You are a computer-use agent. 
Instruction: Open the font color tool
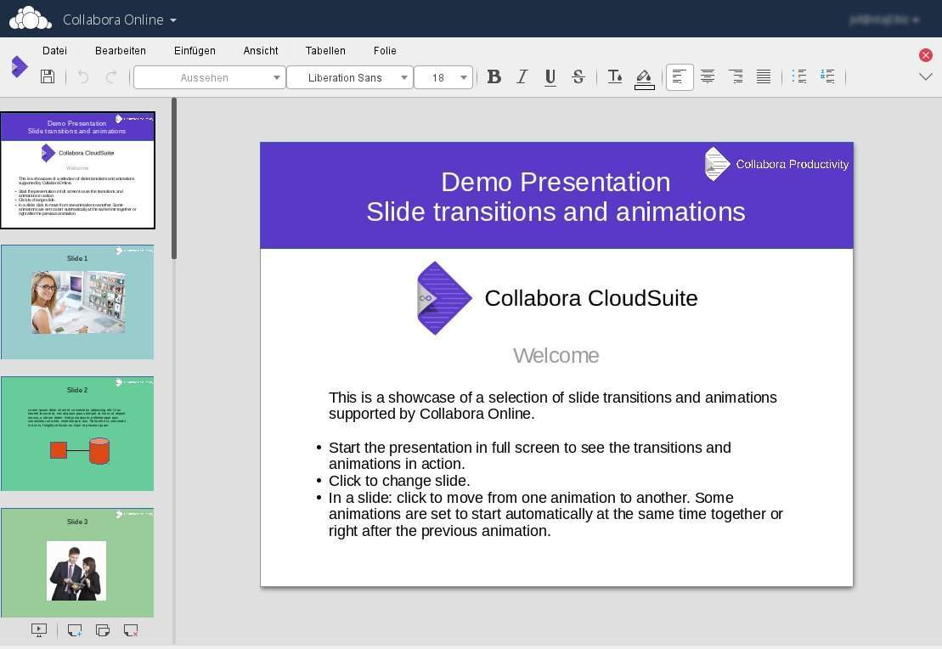(x=615, y=77)
